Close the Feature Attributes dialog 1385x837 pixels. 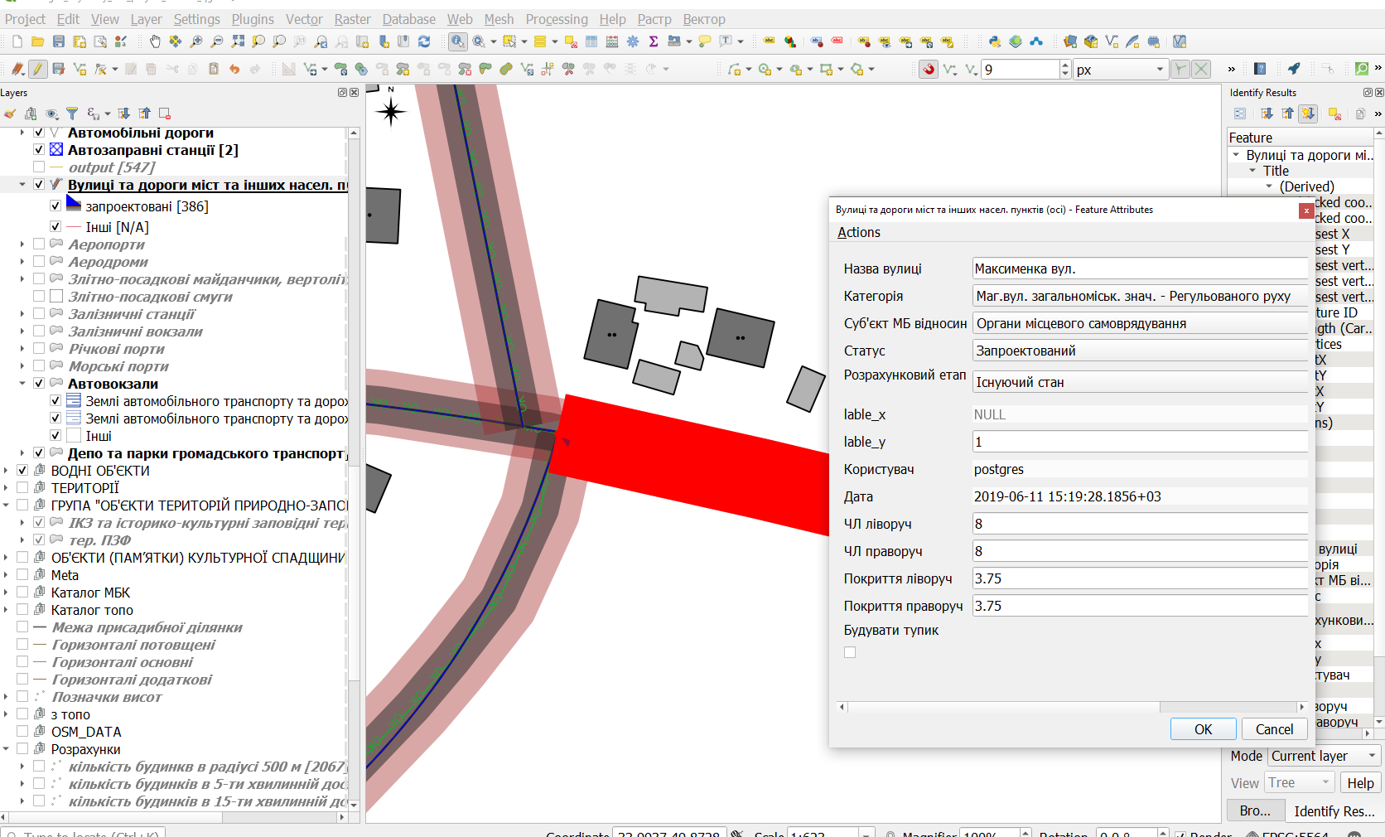(x=1306, y=210)
